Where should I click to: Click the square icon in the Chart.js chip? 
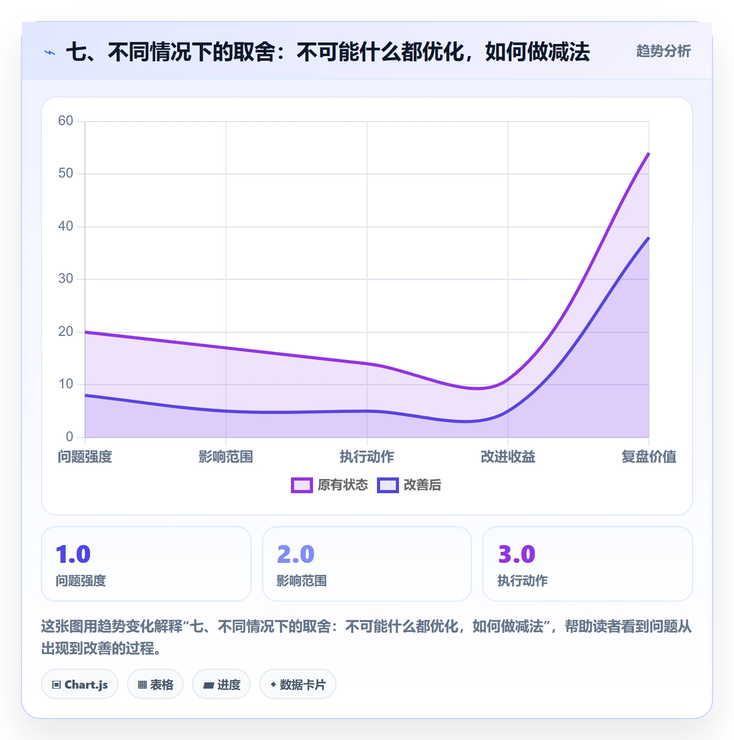tap(56, 684)
